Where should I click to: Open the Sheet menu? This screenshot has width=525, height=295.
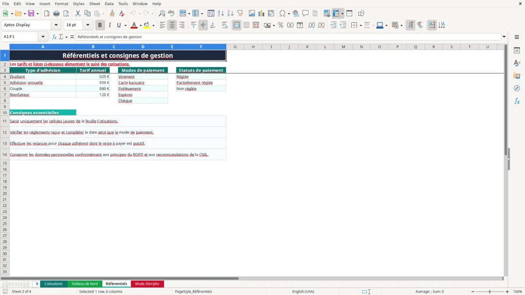pyautogui.click(x=94, y=3)
